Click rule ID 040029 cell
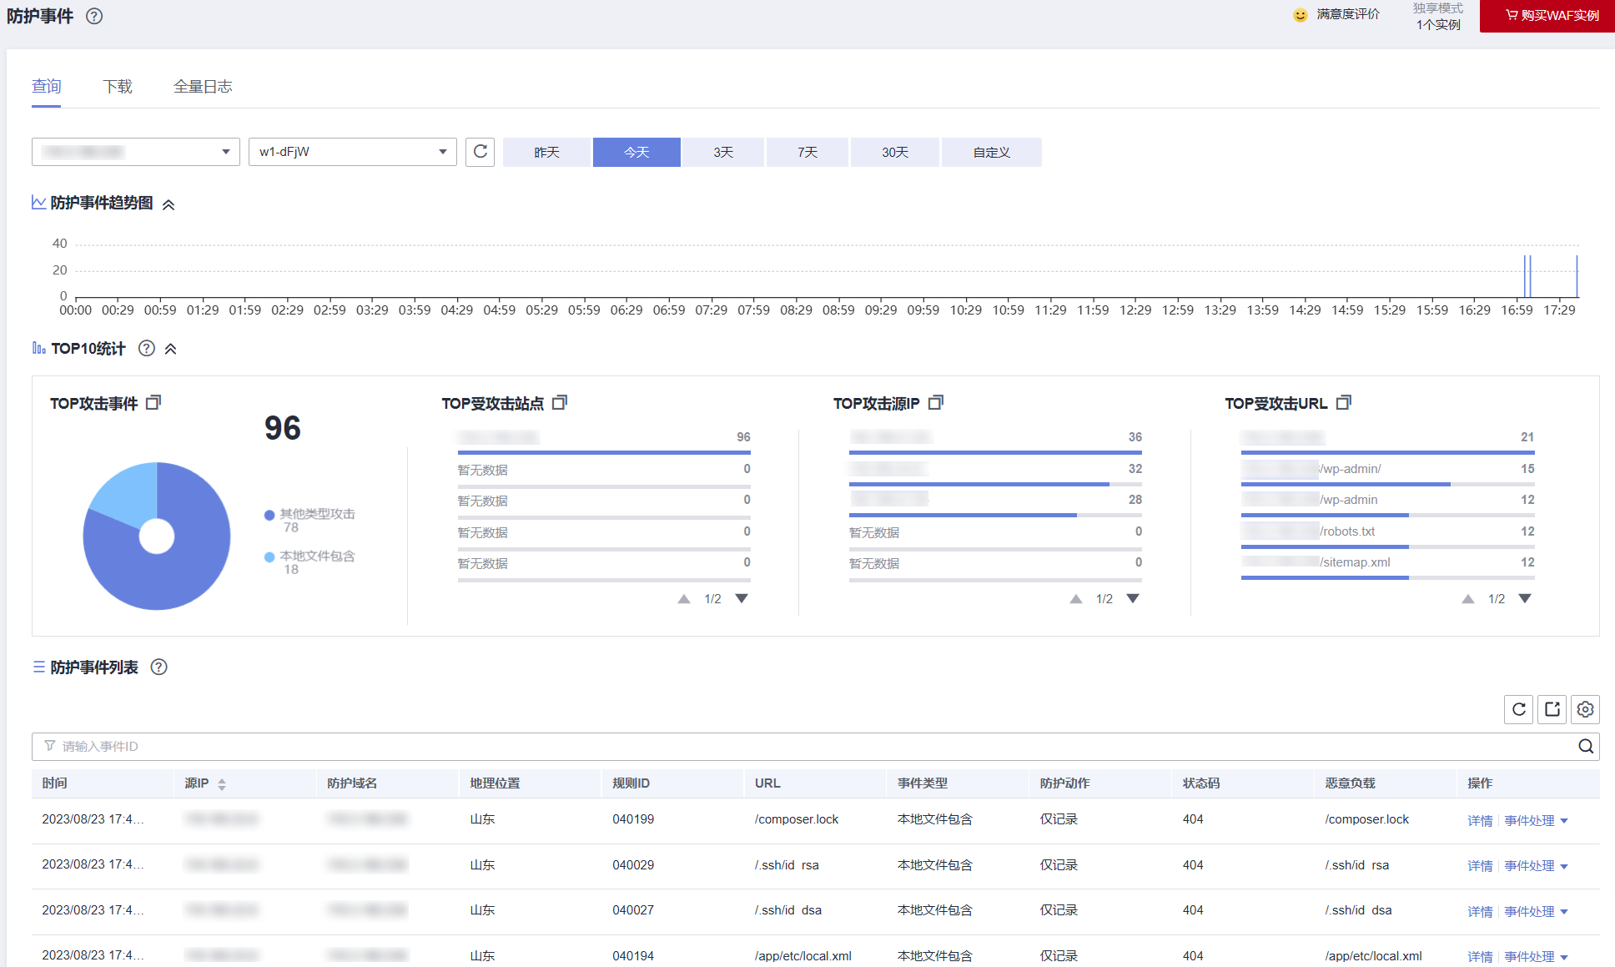 click(633, 865)
